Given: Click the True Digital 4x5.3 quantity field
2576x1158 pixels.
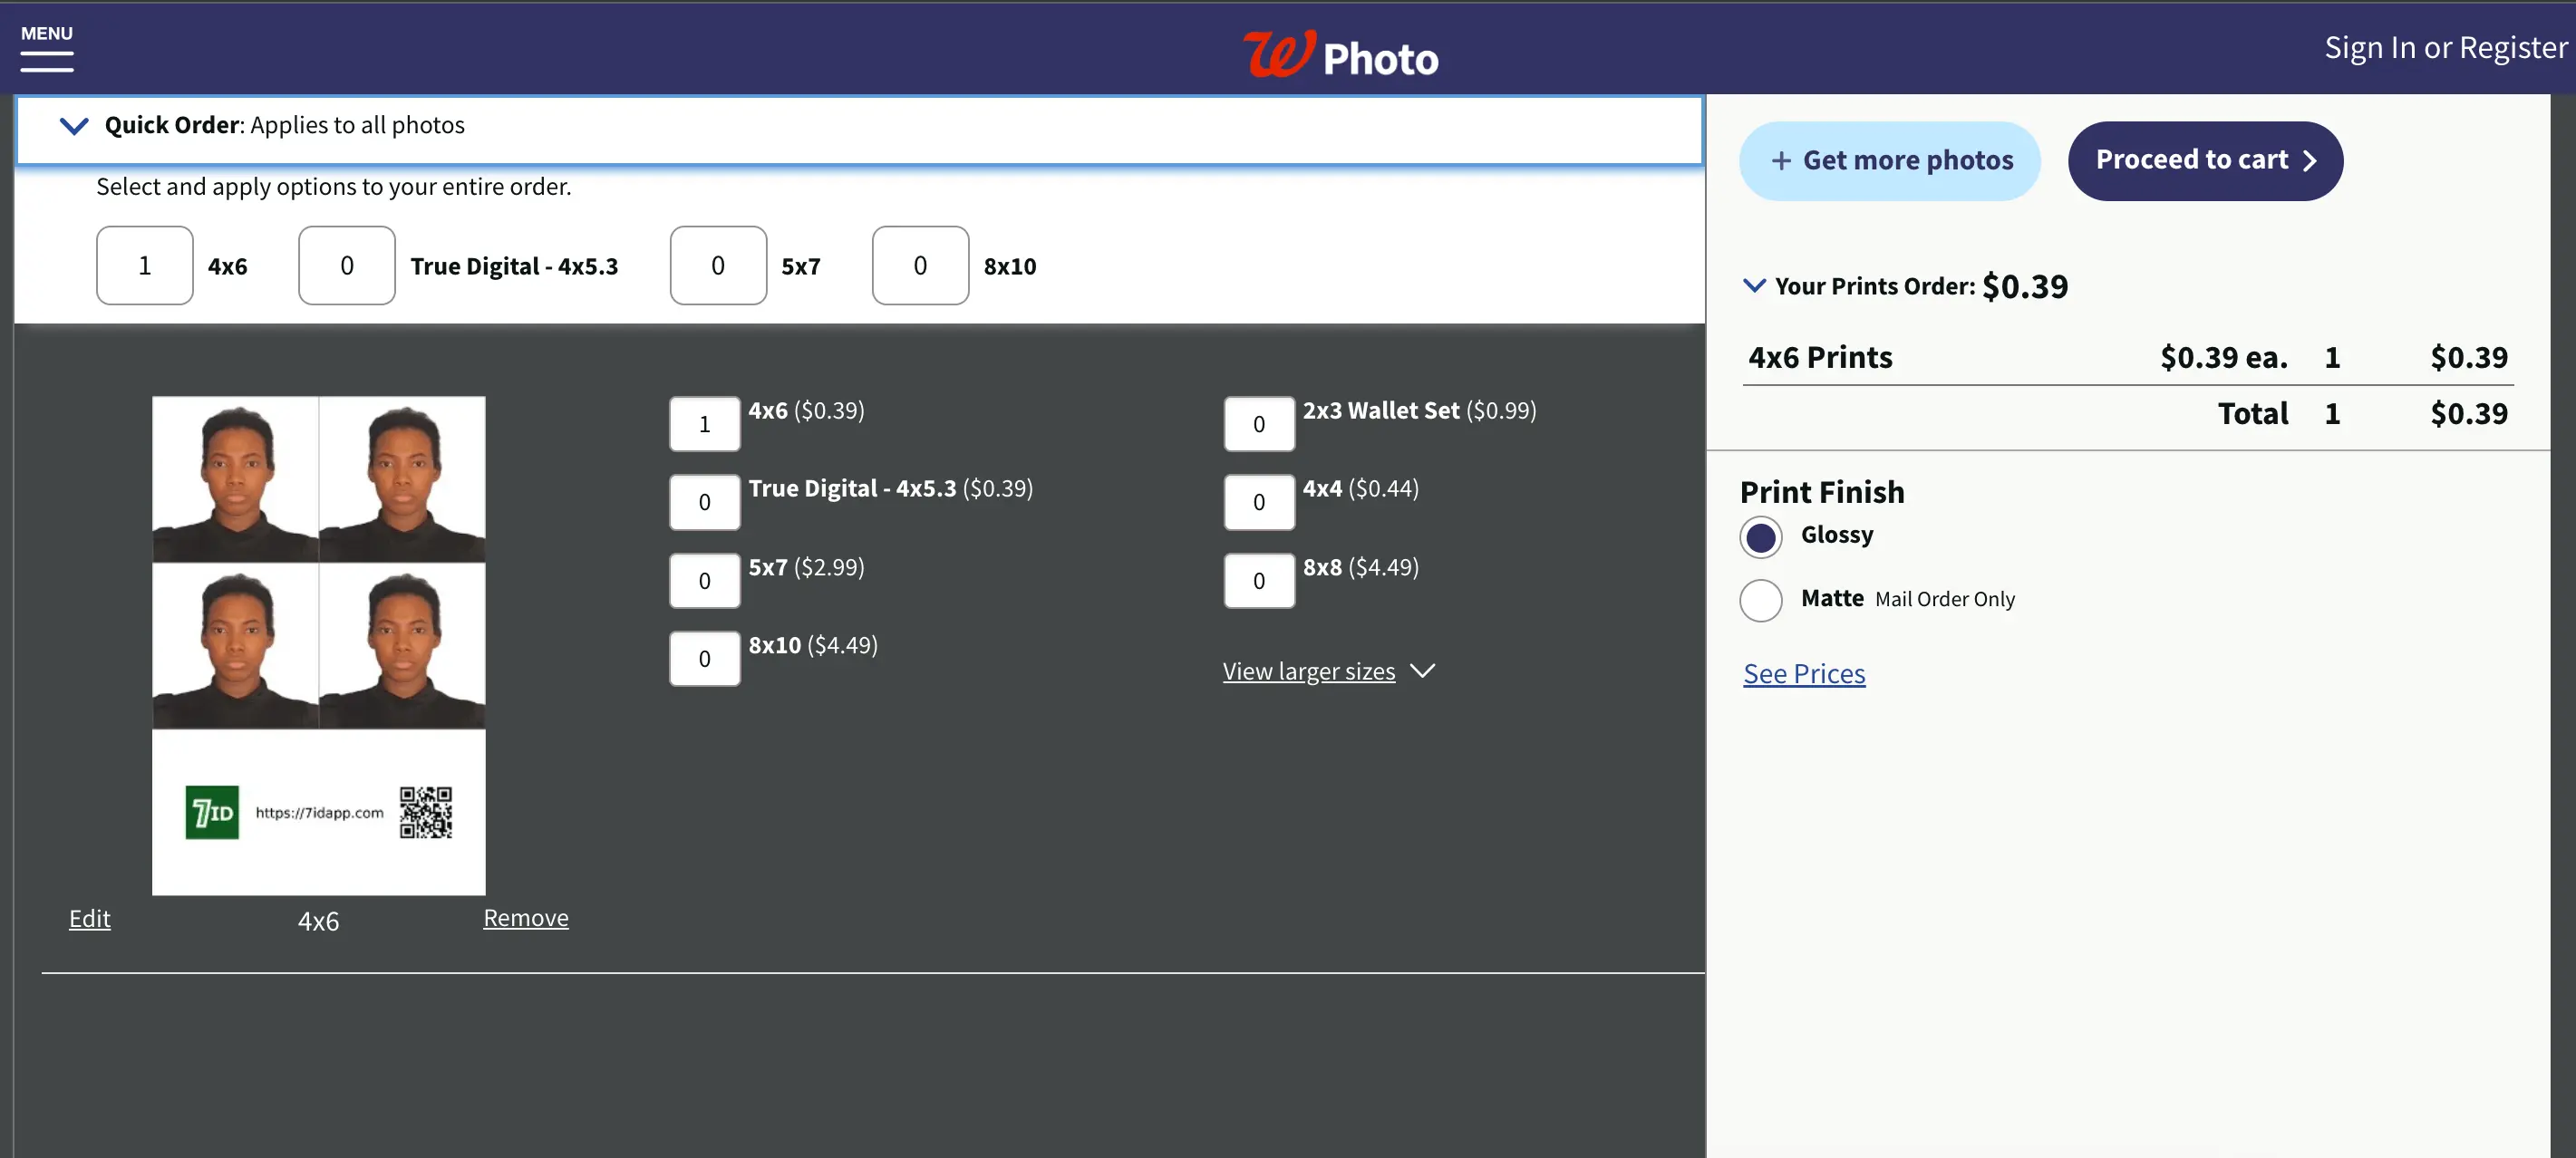Looking at the screenshot, I should [345, 265].
